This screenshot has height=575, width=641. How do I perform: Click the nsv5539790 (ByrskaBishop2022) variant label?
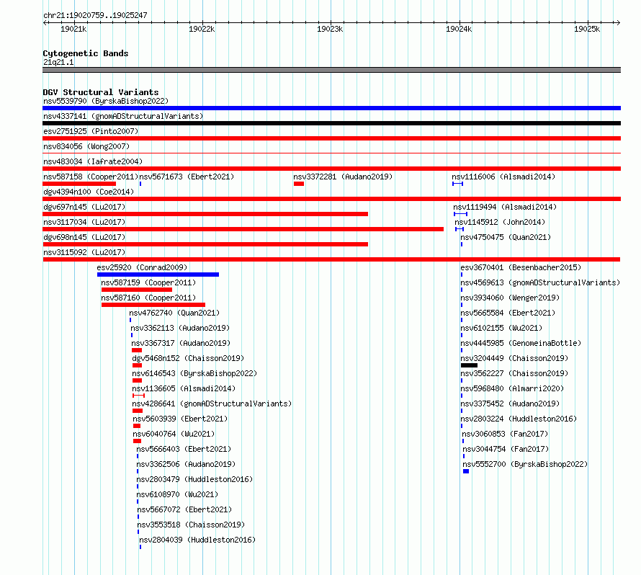click(106, 101)
